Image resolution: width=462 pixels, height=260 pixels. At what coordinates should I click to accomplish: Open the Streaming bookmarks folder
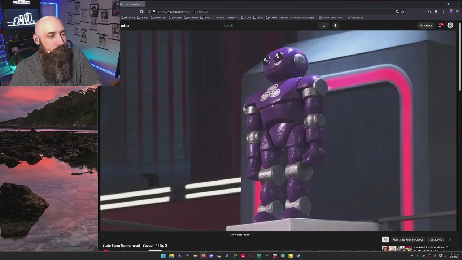pyautogui.click(x=128, y=18)
